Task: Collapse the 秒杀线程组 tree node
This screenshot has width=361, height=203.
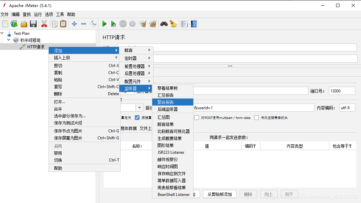Action: pyautogui.click(x=8, y=40)
